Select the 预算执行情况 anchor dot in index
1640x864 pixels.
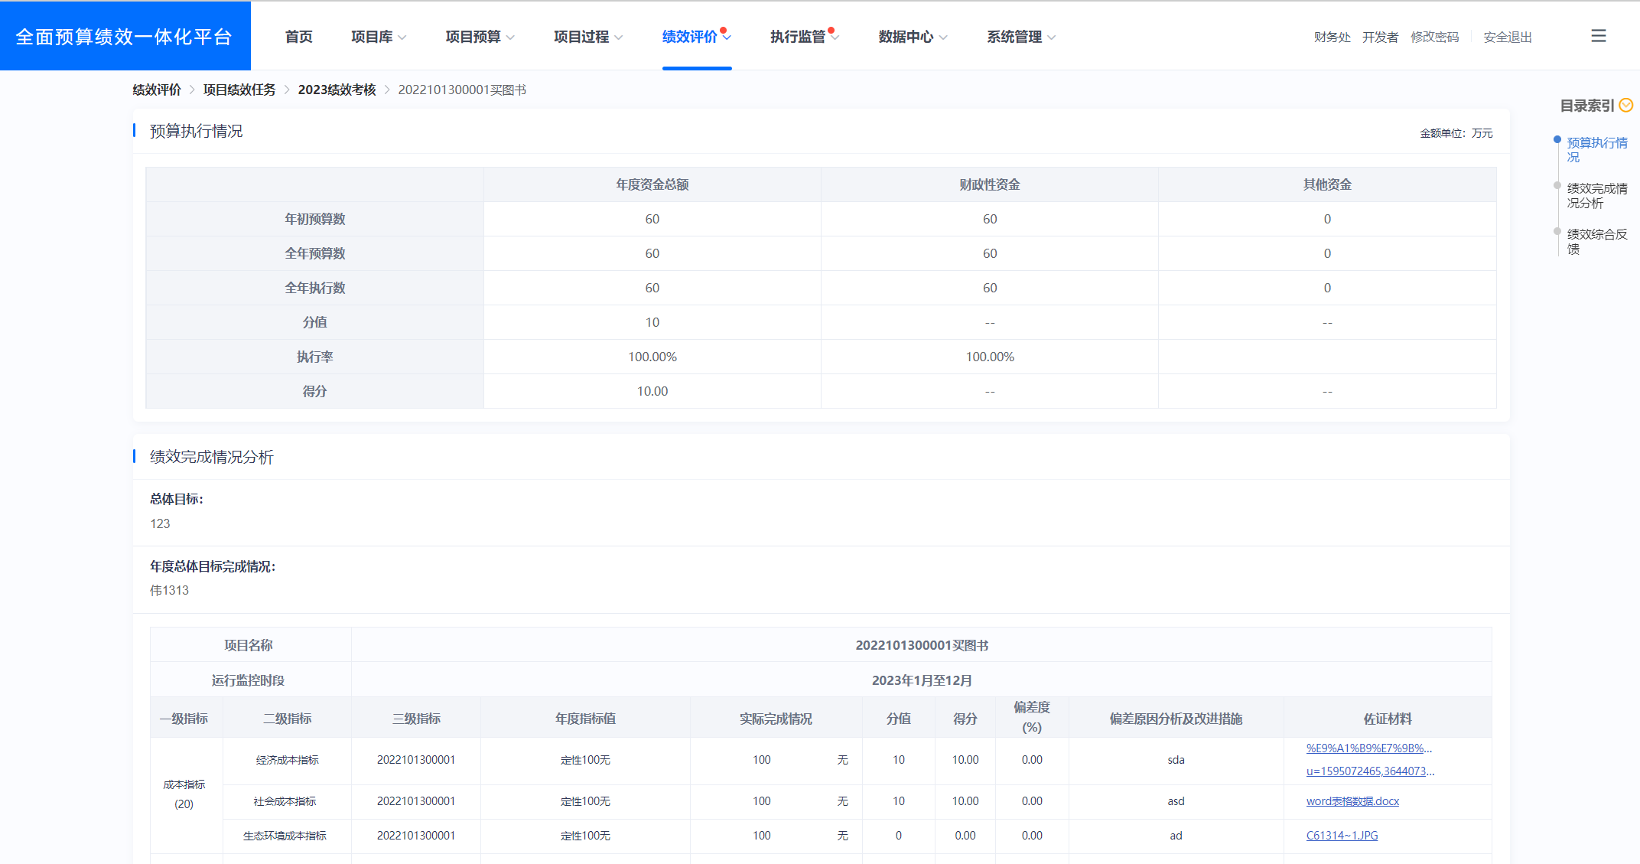(1558, 140)
